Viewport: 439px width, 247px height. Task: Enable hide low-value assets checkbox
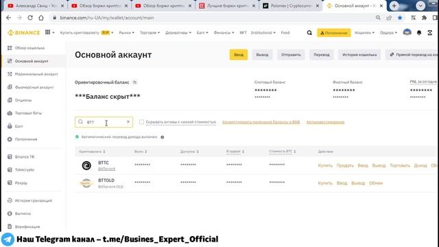pos(142,122)
